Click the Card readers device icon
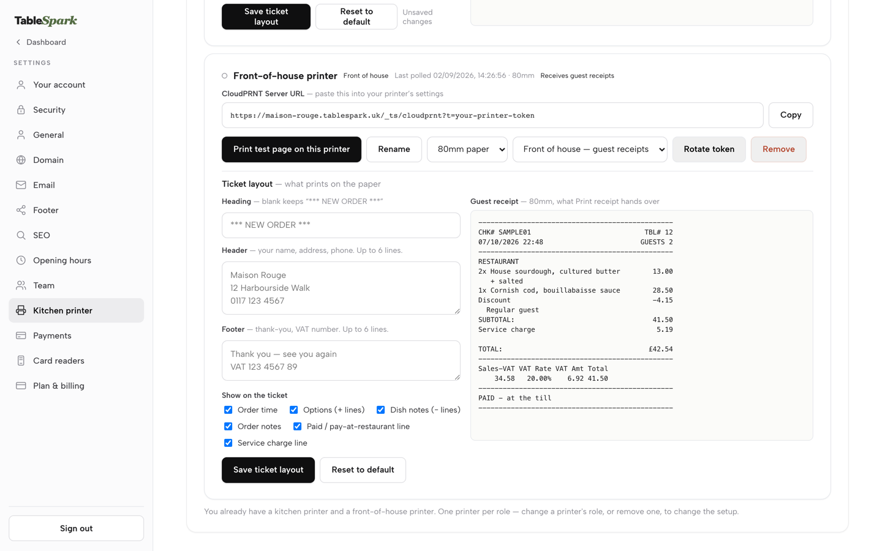Image resolution: width=882 pixels, height=551 pixels. [21, 361]
